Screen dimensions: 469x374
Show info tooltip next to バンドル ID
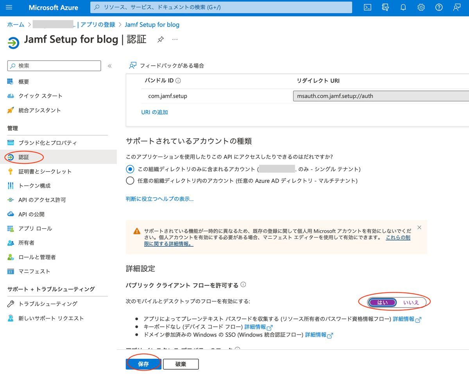178,81
